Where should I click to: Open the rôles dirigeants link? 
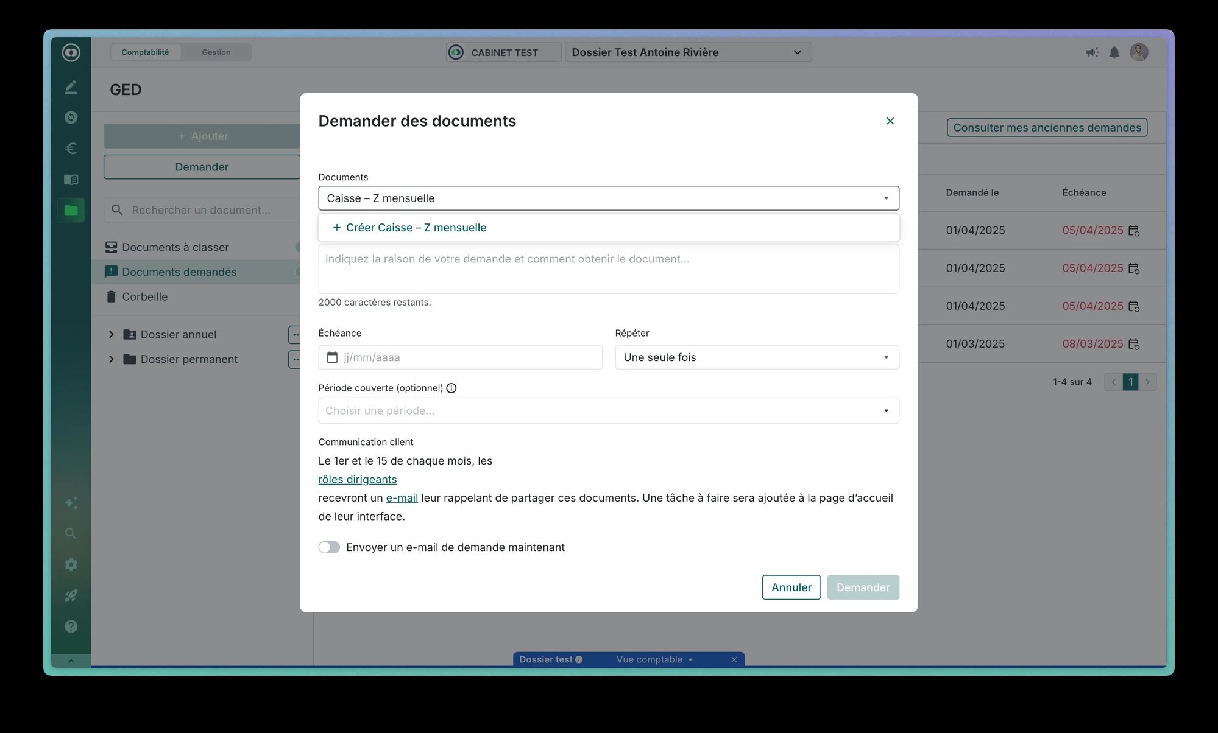pyautogui.click(x=358, y=480)
